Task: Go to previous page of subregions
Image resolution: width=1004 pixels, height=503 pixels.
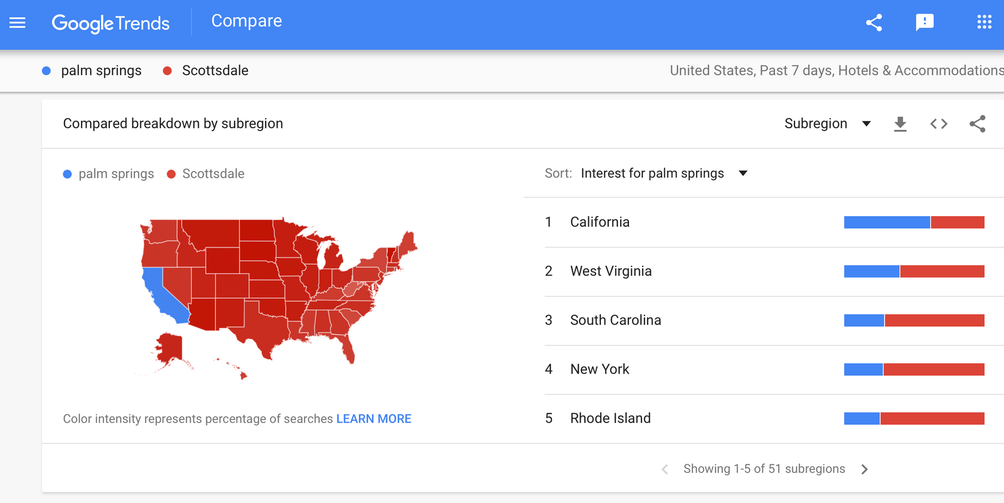Action: (x=665, y=469)
